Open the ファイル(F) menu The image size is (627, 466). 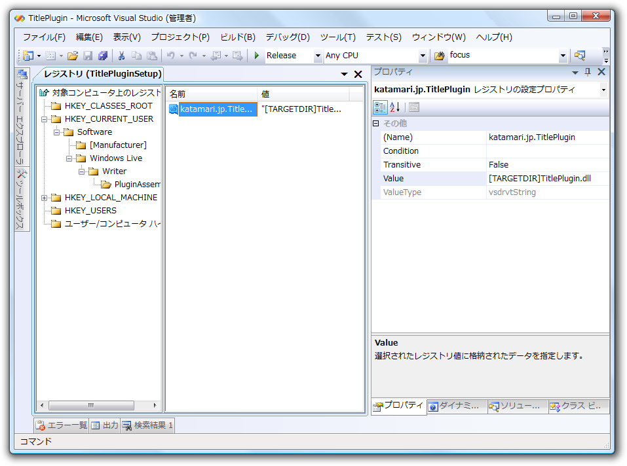pos(44,37)
